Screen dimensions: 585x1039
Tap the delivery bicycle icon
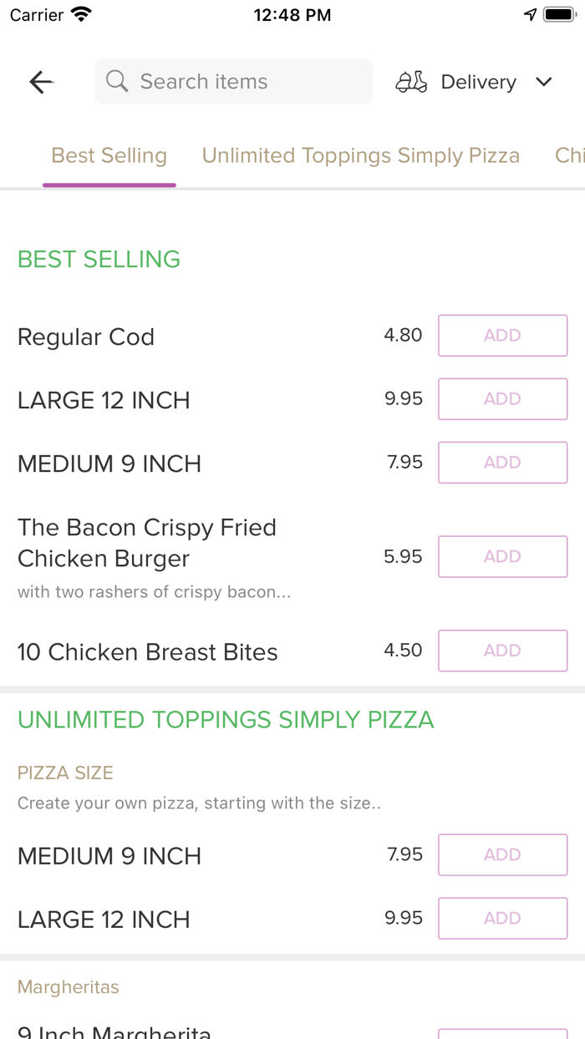pos(410,81)
